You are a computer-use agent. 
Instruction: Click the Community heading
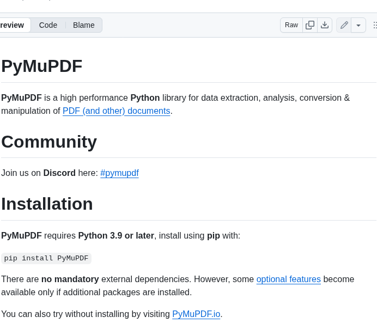click(49, 142)
